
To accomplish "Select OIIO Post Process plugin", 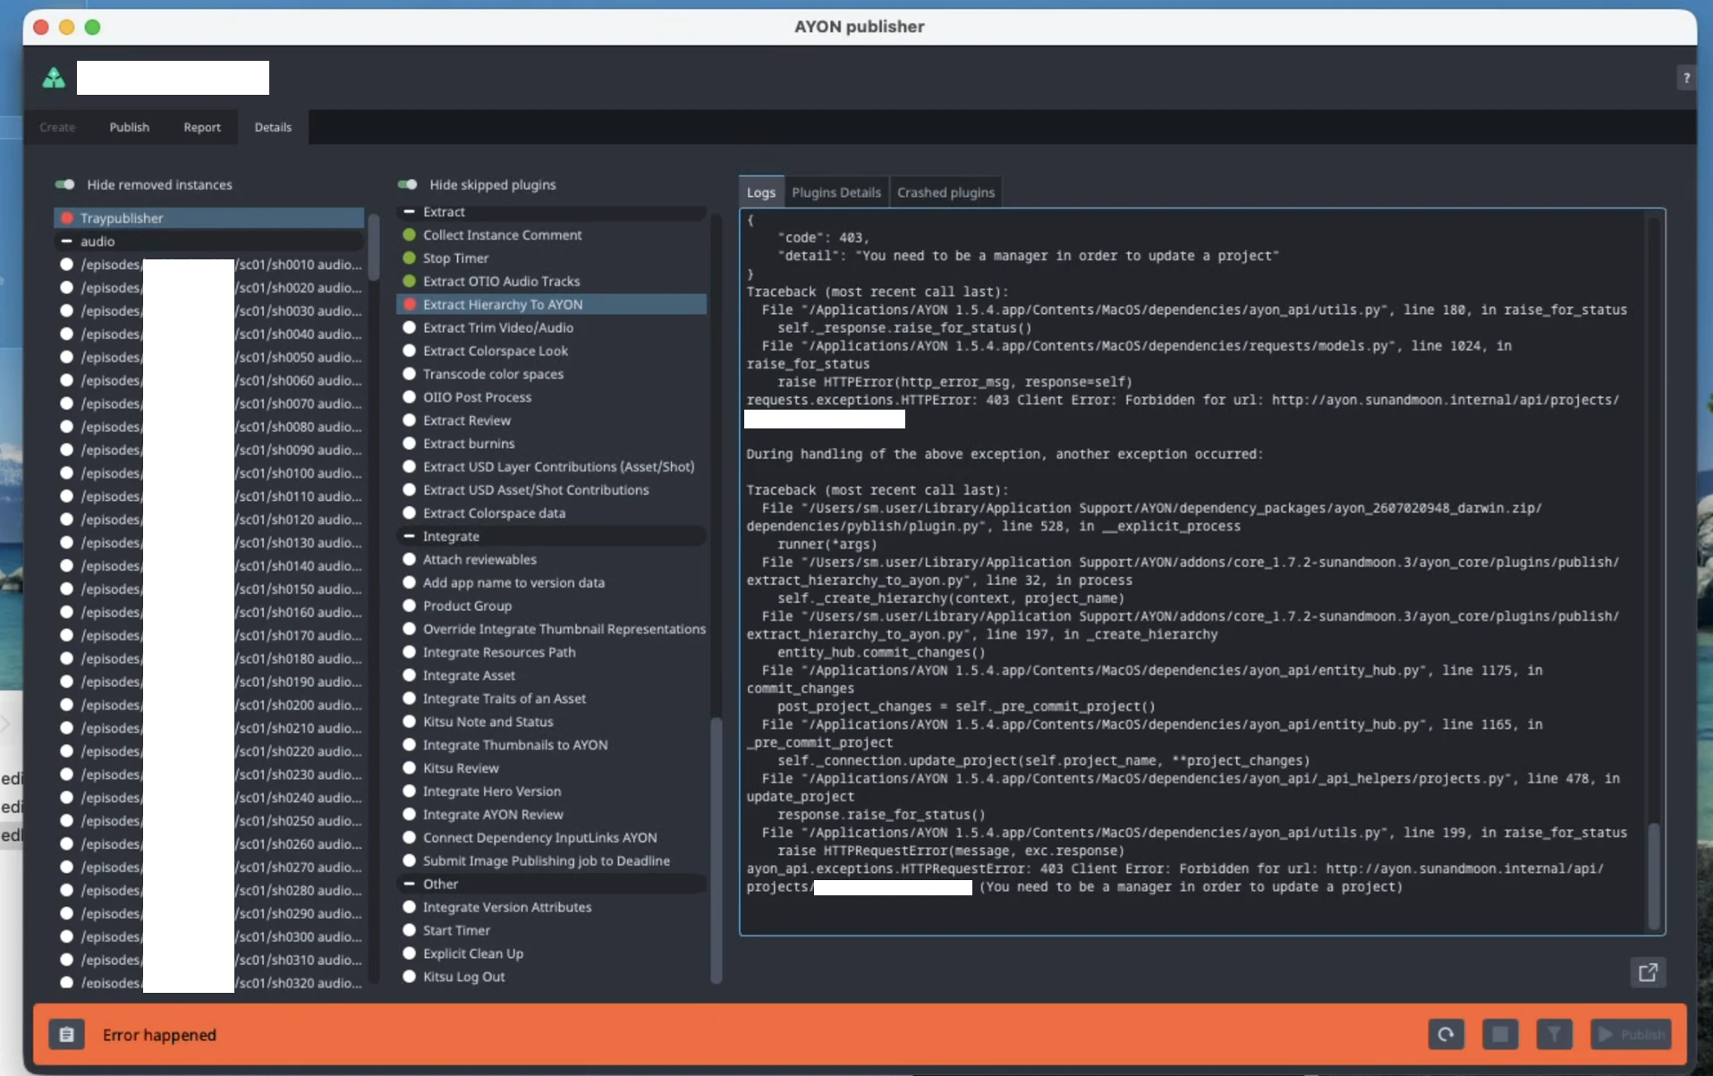I will 551,397.
